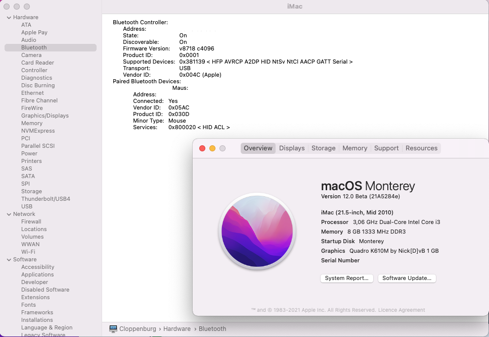Select Volumes under Network
Viewport: 489px width, 337px height.
[x=32, y=237]
